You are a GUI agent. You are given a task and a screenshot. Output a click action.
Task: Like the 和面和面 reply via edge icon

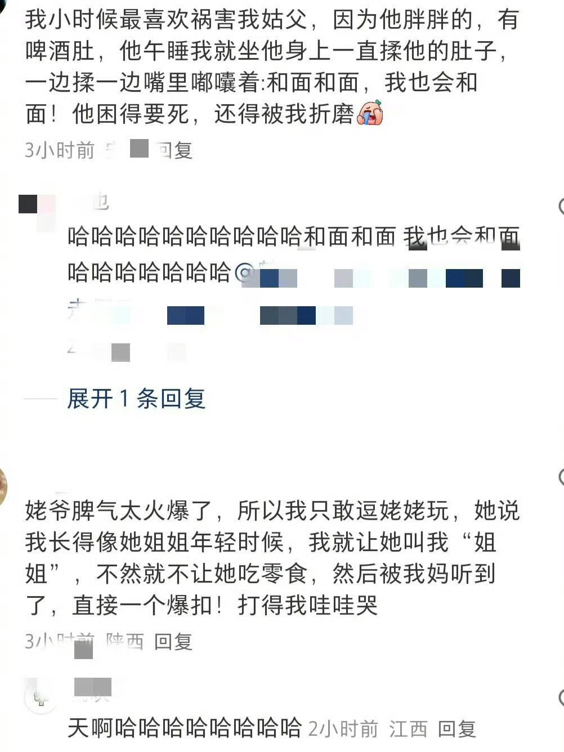click(561, 207)
